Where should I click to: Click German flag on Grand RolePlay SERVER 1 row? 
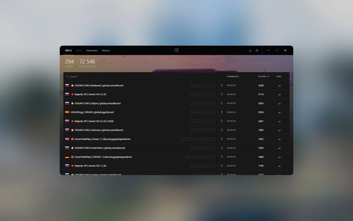coord(67,157)
